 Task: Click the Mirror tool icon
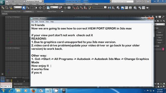click(x=109, y=8)
